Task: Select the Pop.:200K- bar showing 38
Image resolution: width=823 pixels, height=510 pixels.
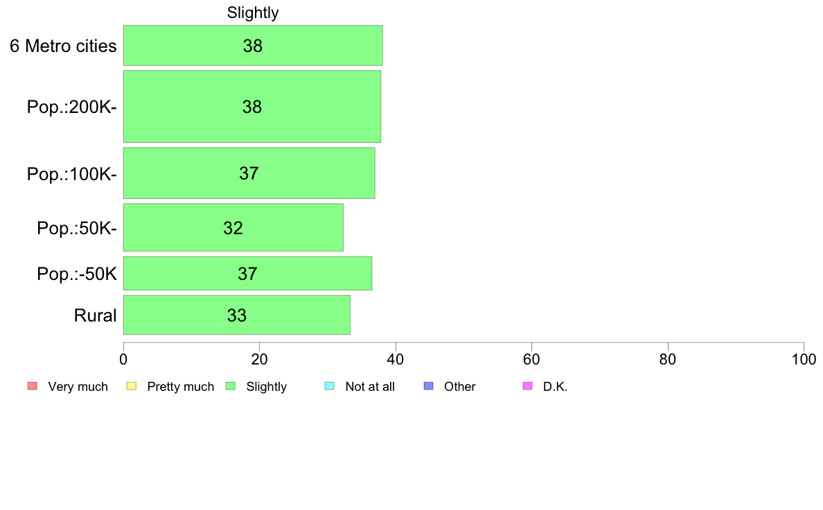Action: [252, 107]
